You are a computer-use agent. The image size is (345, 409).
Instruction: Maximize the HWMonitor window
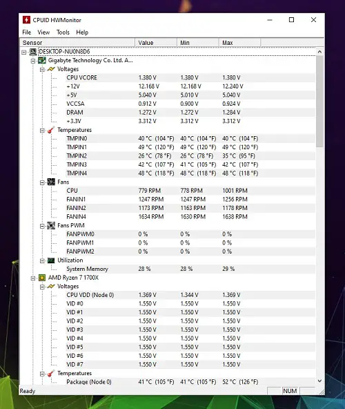tap(292, 20)
